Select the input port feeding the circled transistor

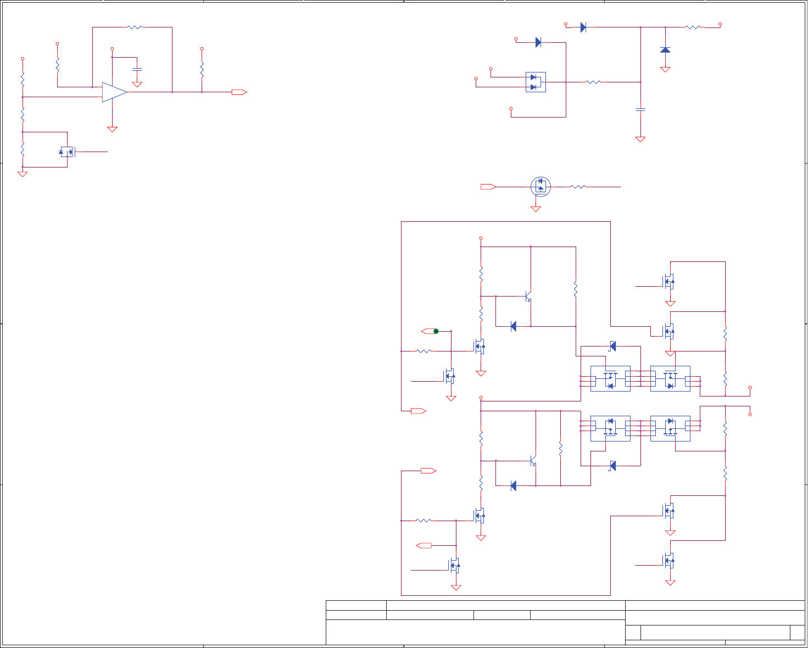pos(488,187)
